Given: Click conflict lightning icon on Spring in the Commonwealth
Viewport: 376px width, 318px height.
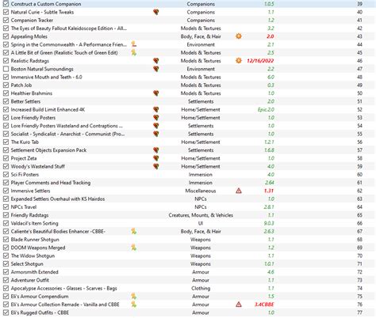Looking at the screenshot, I should coord(134,44).
